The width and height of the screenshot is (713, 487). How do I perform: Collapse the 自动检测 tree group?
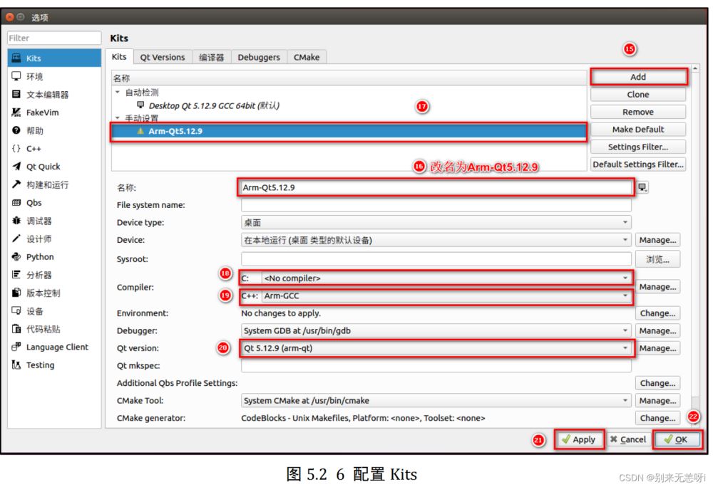[x=118, y=93]
